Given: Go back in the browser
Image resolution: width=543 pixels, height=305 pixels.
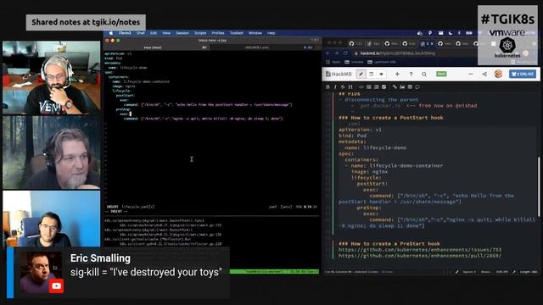Looking at the screenshot, I should coord(328,53).
